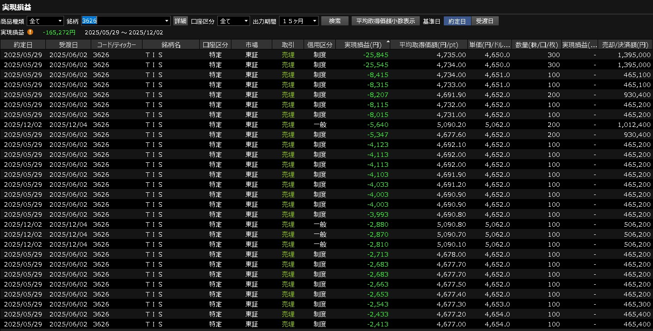
Task: Click the 受渡日 column header
Action: point(68,44)
